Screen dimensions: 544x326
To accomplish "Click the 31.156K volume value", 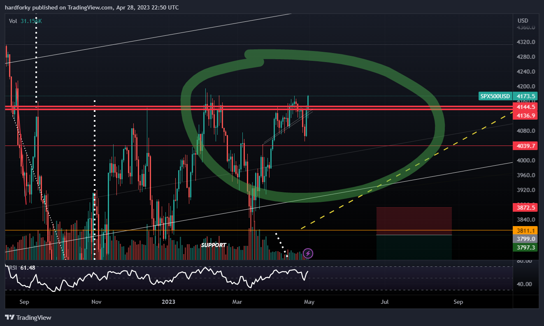I will pos(31,21).
